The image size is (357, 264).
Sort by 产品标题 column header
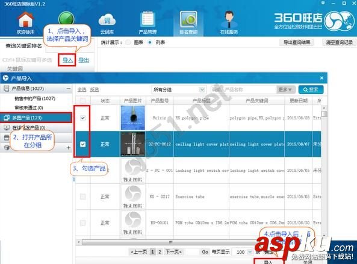click(201, 101)
